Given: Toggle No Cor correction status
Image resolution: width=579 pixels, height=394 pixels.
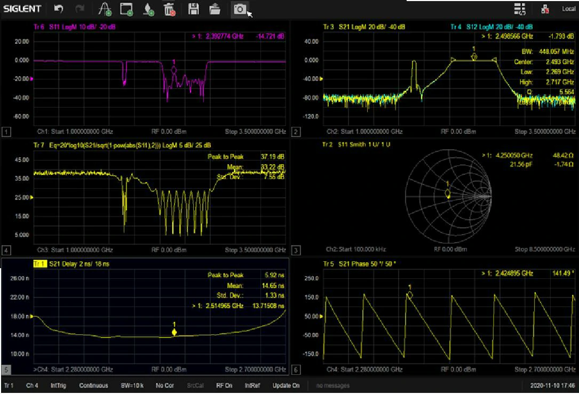Looking at the screenshot, I should click(165, 385).
